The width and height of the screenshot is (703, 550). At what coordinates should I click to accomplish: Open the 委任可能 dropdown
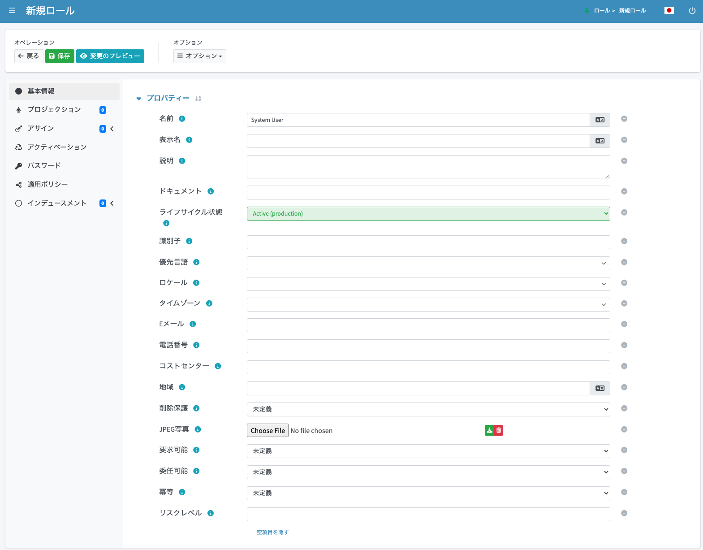click(428, 472)
